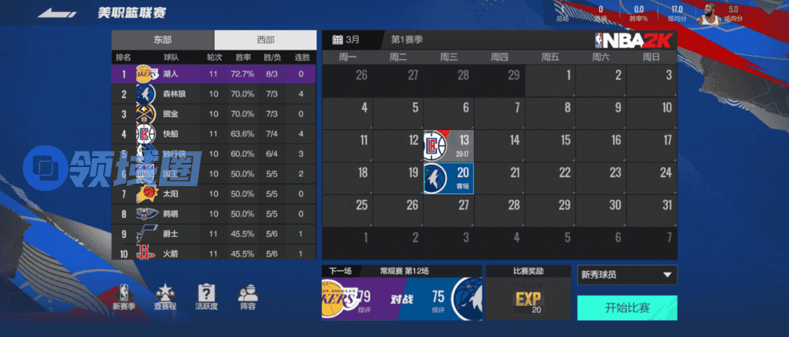Expand the 新秀球员 dropdown
This screenshot has width=789, height=337.
click(626, 275)
